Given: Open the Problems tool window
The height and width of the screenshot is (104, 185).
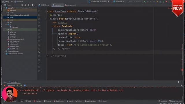Looking at the screenshot, I should coord(38,101).
